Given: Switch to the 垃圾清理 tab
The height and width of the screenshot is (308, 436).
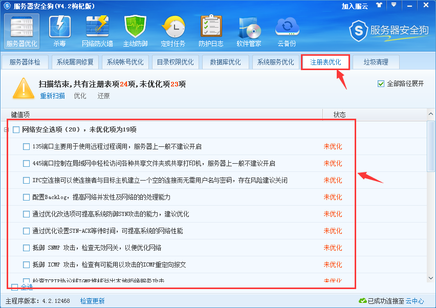Looking at the screenshot, I should click(376, 62).
